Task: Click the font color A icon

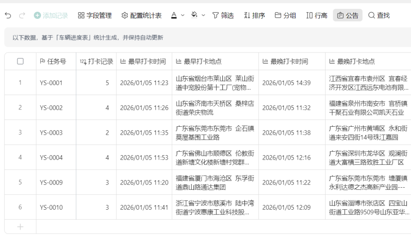Action: [x=174, y=16]
